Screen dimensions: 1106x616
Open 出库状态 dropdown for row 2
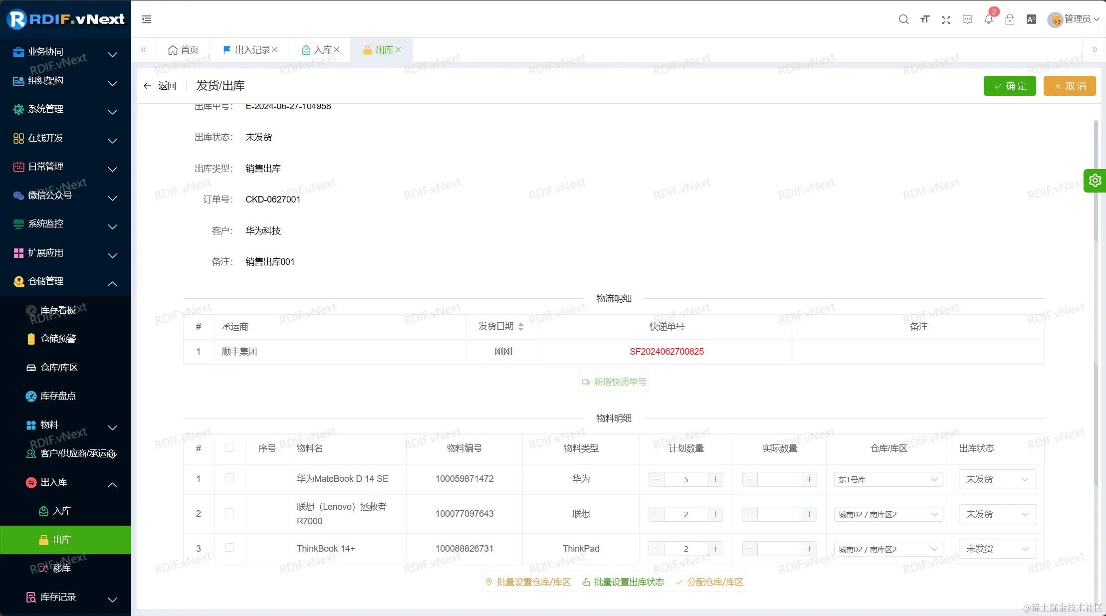(997, 514)
